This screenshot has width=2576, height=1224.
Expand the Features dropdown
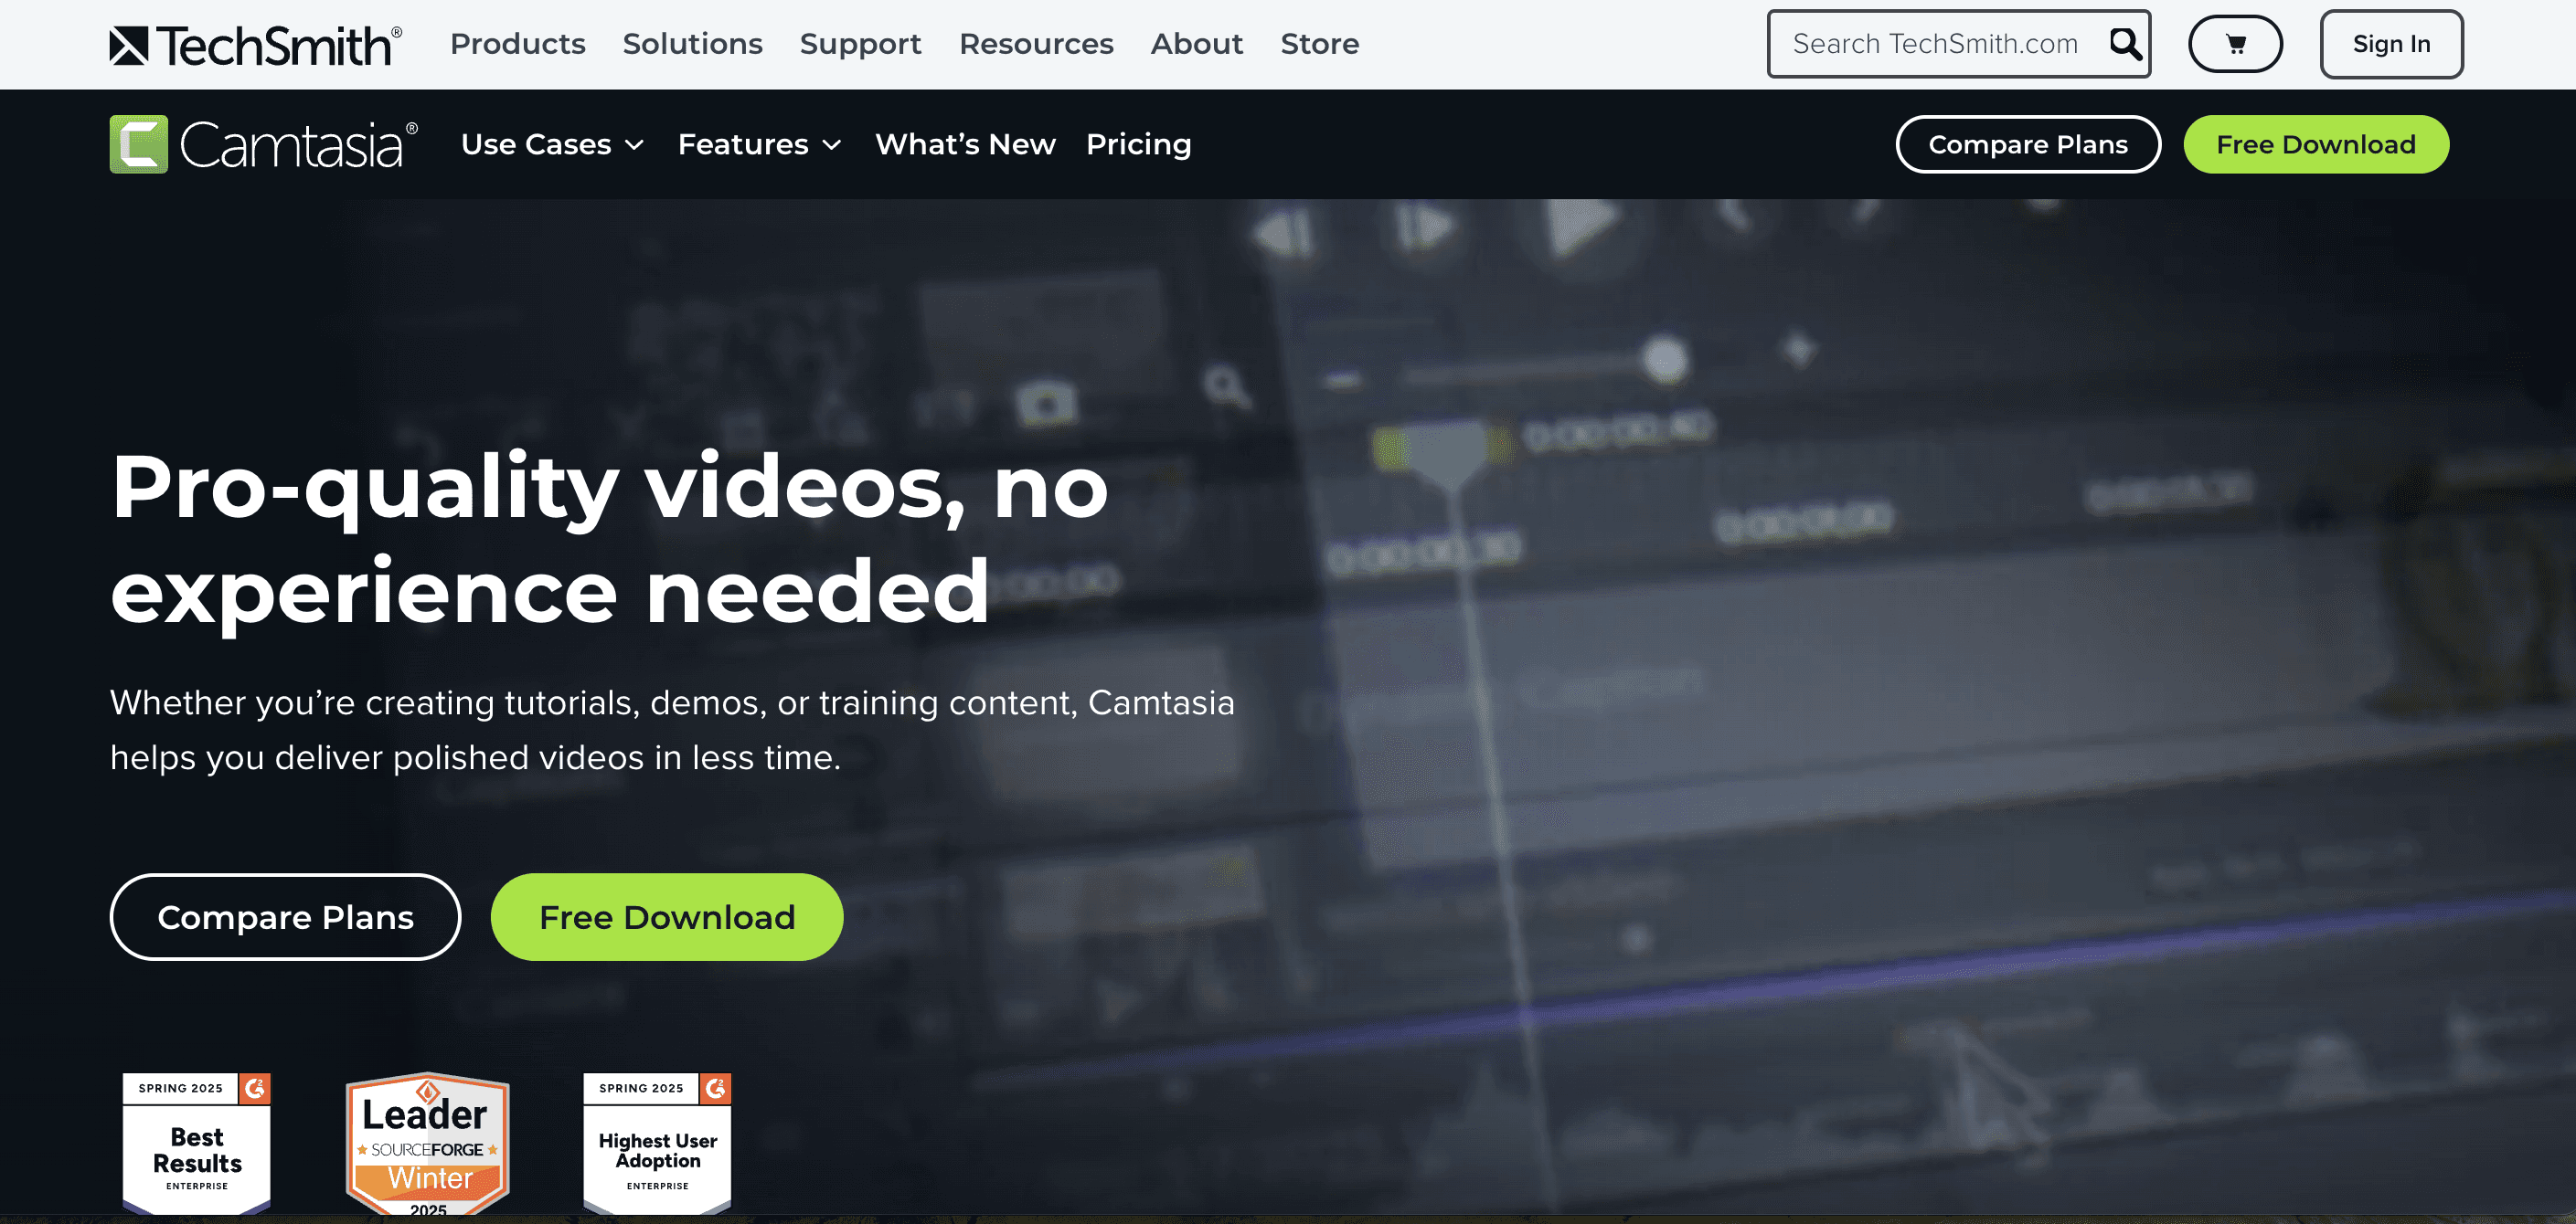tap(759, 145)
